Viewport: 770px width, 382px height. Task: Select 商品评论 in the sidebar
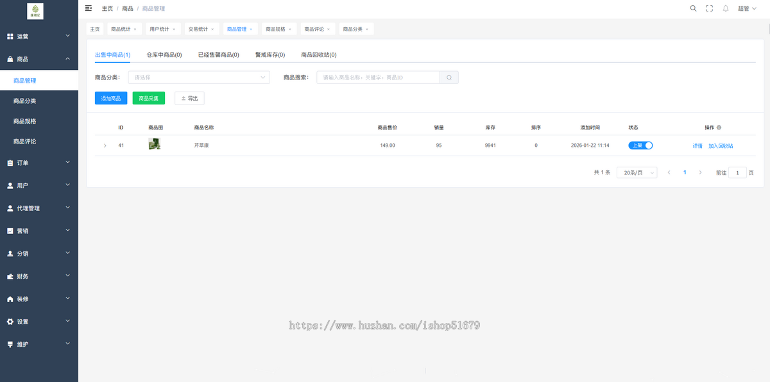(39, 141)
